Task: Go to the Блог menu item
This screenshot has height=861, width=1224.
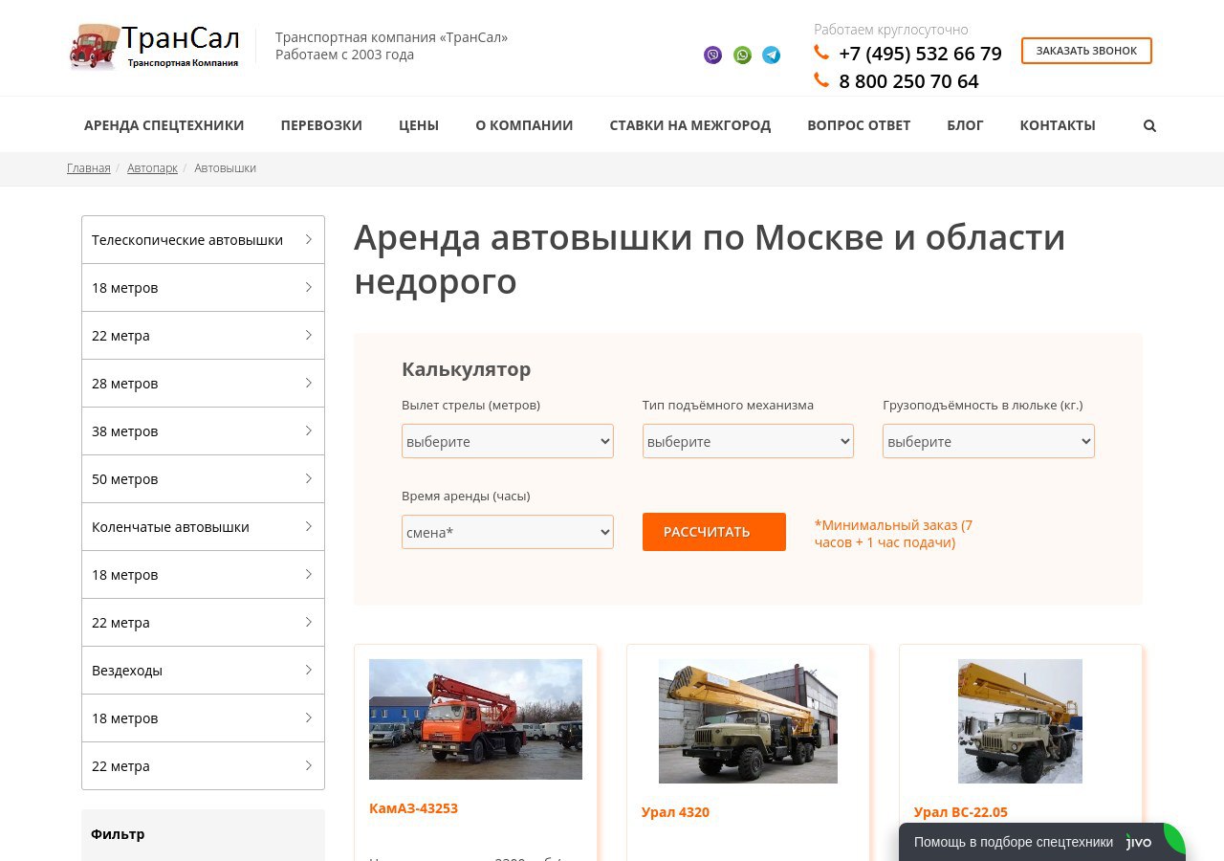Action: (965, 125)
